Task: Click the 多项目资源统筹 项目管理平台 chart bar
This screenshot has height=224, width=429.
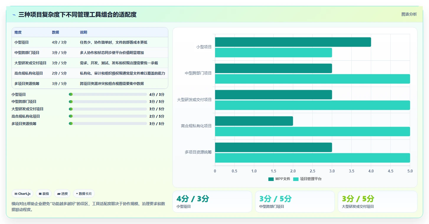Action: coord(312,158)
